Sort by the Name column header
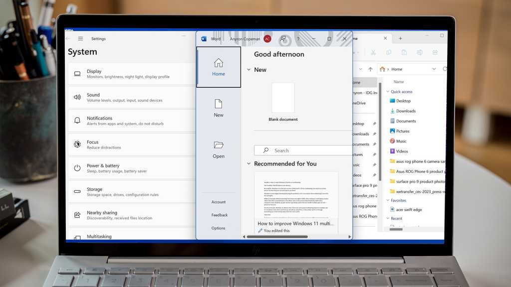Screen dimensions: 511x287 point(399,82)
